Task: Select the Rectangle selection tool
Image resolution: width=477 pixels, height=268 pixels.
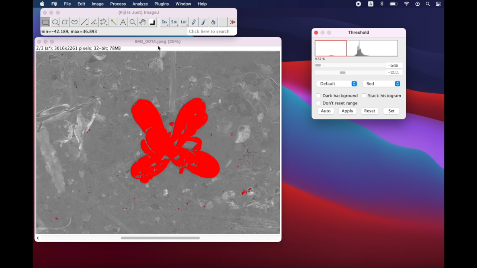Action: point(45,22)
